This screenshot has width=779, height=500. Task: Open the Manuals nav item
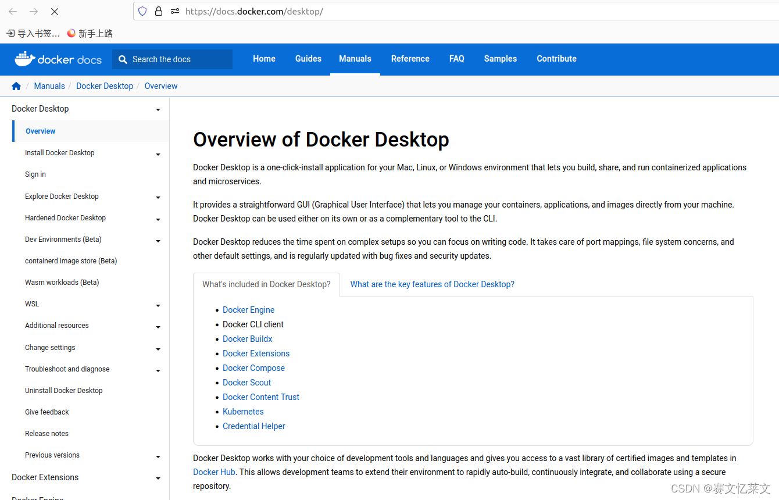tap(355, 59)
